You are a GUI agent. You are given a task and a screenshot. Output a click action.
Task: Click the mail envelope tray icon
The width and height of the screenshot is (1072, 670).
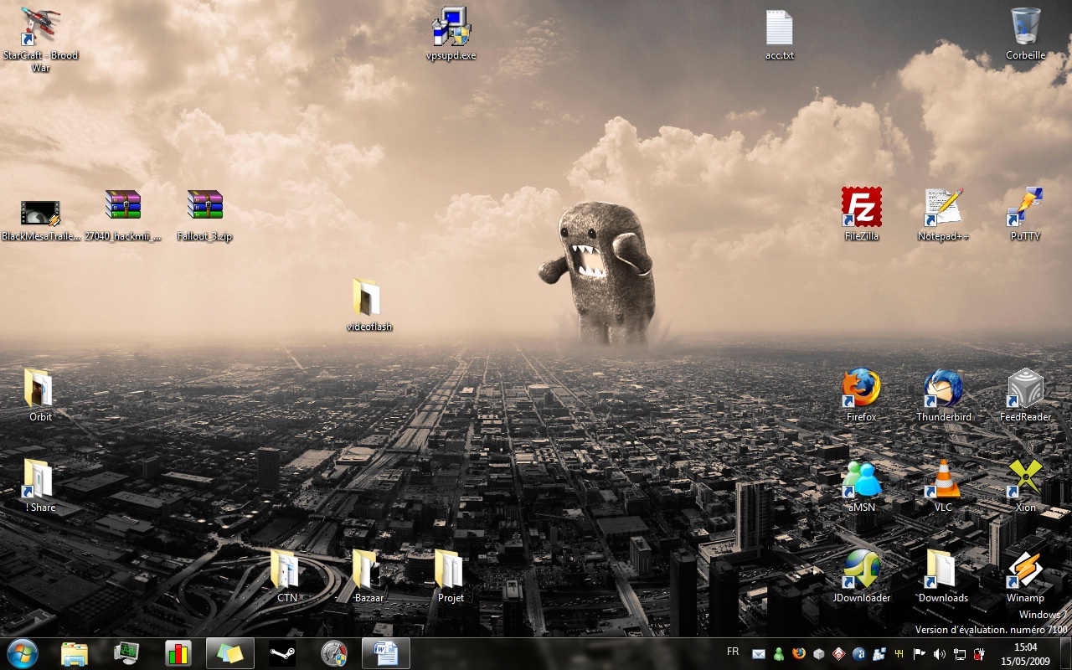(758, 654)
